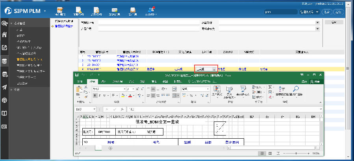354x161 pixels.
Task: Add a new sheet with the plus button
Action: pos(110,148)
